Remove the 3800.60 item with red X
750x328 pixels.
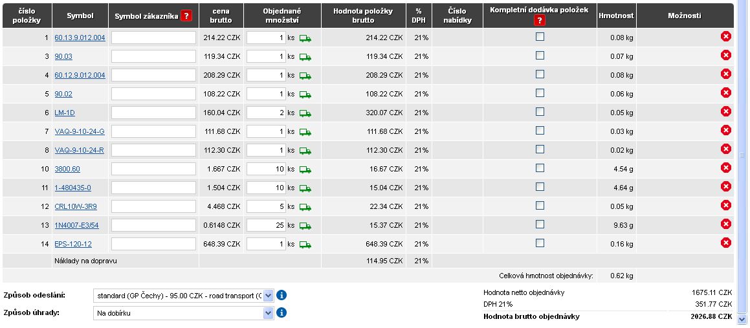725,168
